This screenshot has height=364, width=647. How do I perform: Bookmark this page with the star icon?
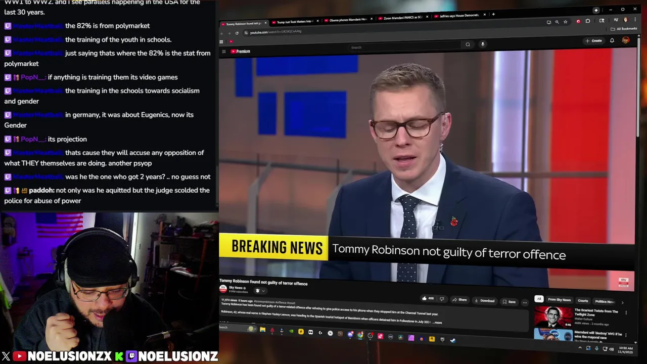[566, 22]
